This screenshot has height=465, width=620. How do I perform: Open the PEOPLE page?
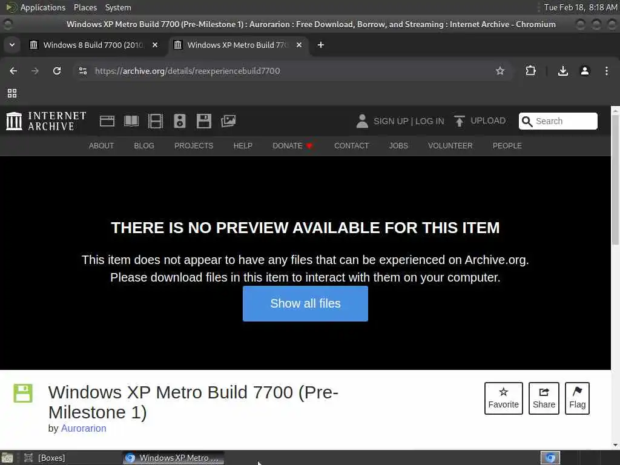507,146
